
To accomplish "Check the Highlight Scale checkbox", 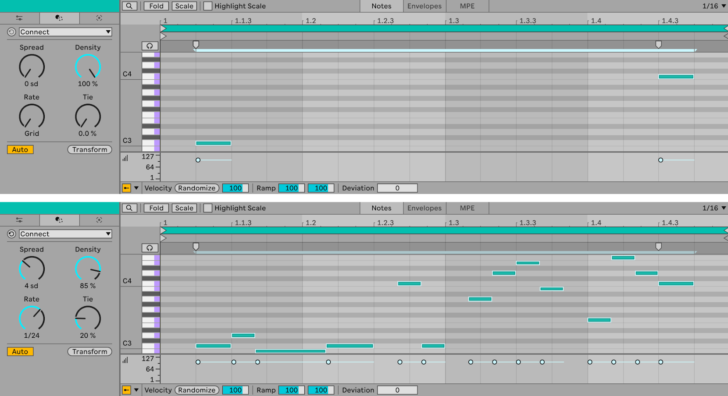I will coord(208,6).
